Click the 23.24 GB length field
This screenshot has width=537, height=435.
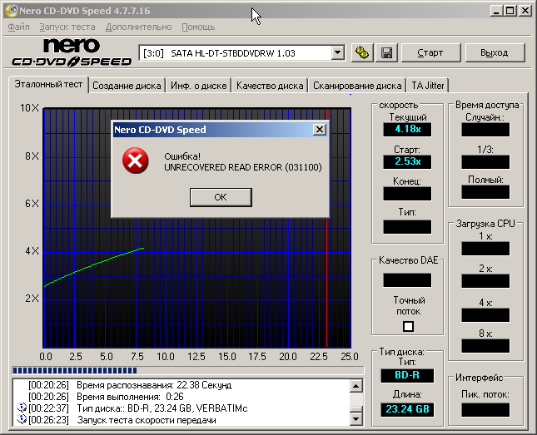[407, 409]
